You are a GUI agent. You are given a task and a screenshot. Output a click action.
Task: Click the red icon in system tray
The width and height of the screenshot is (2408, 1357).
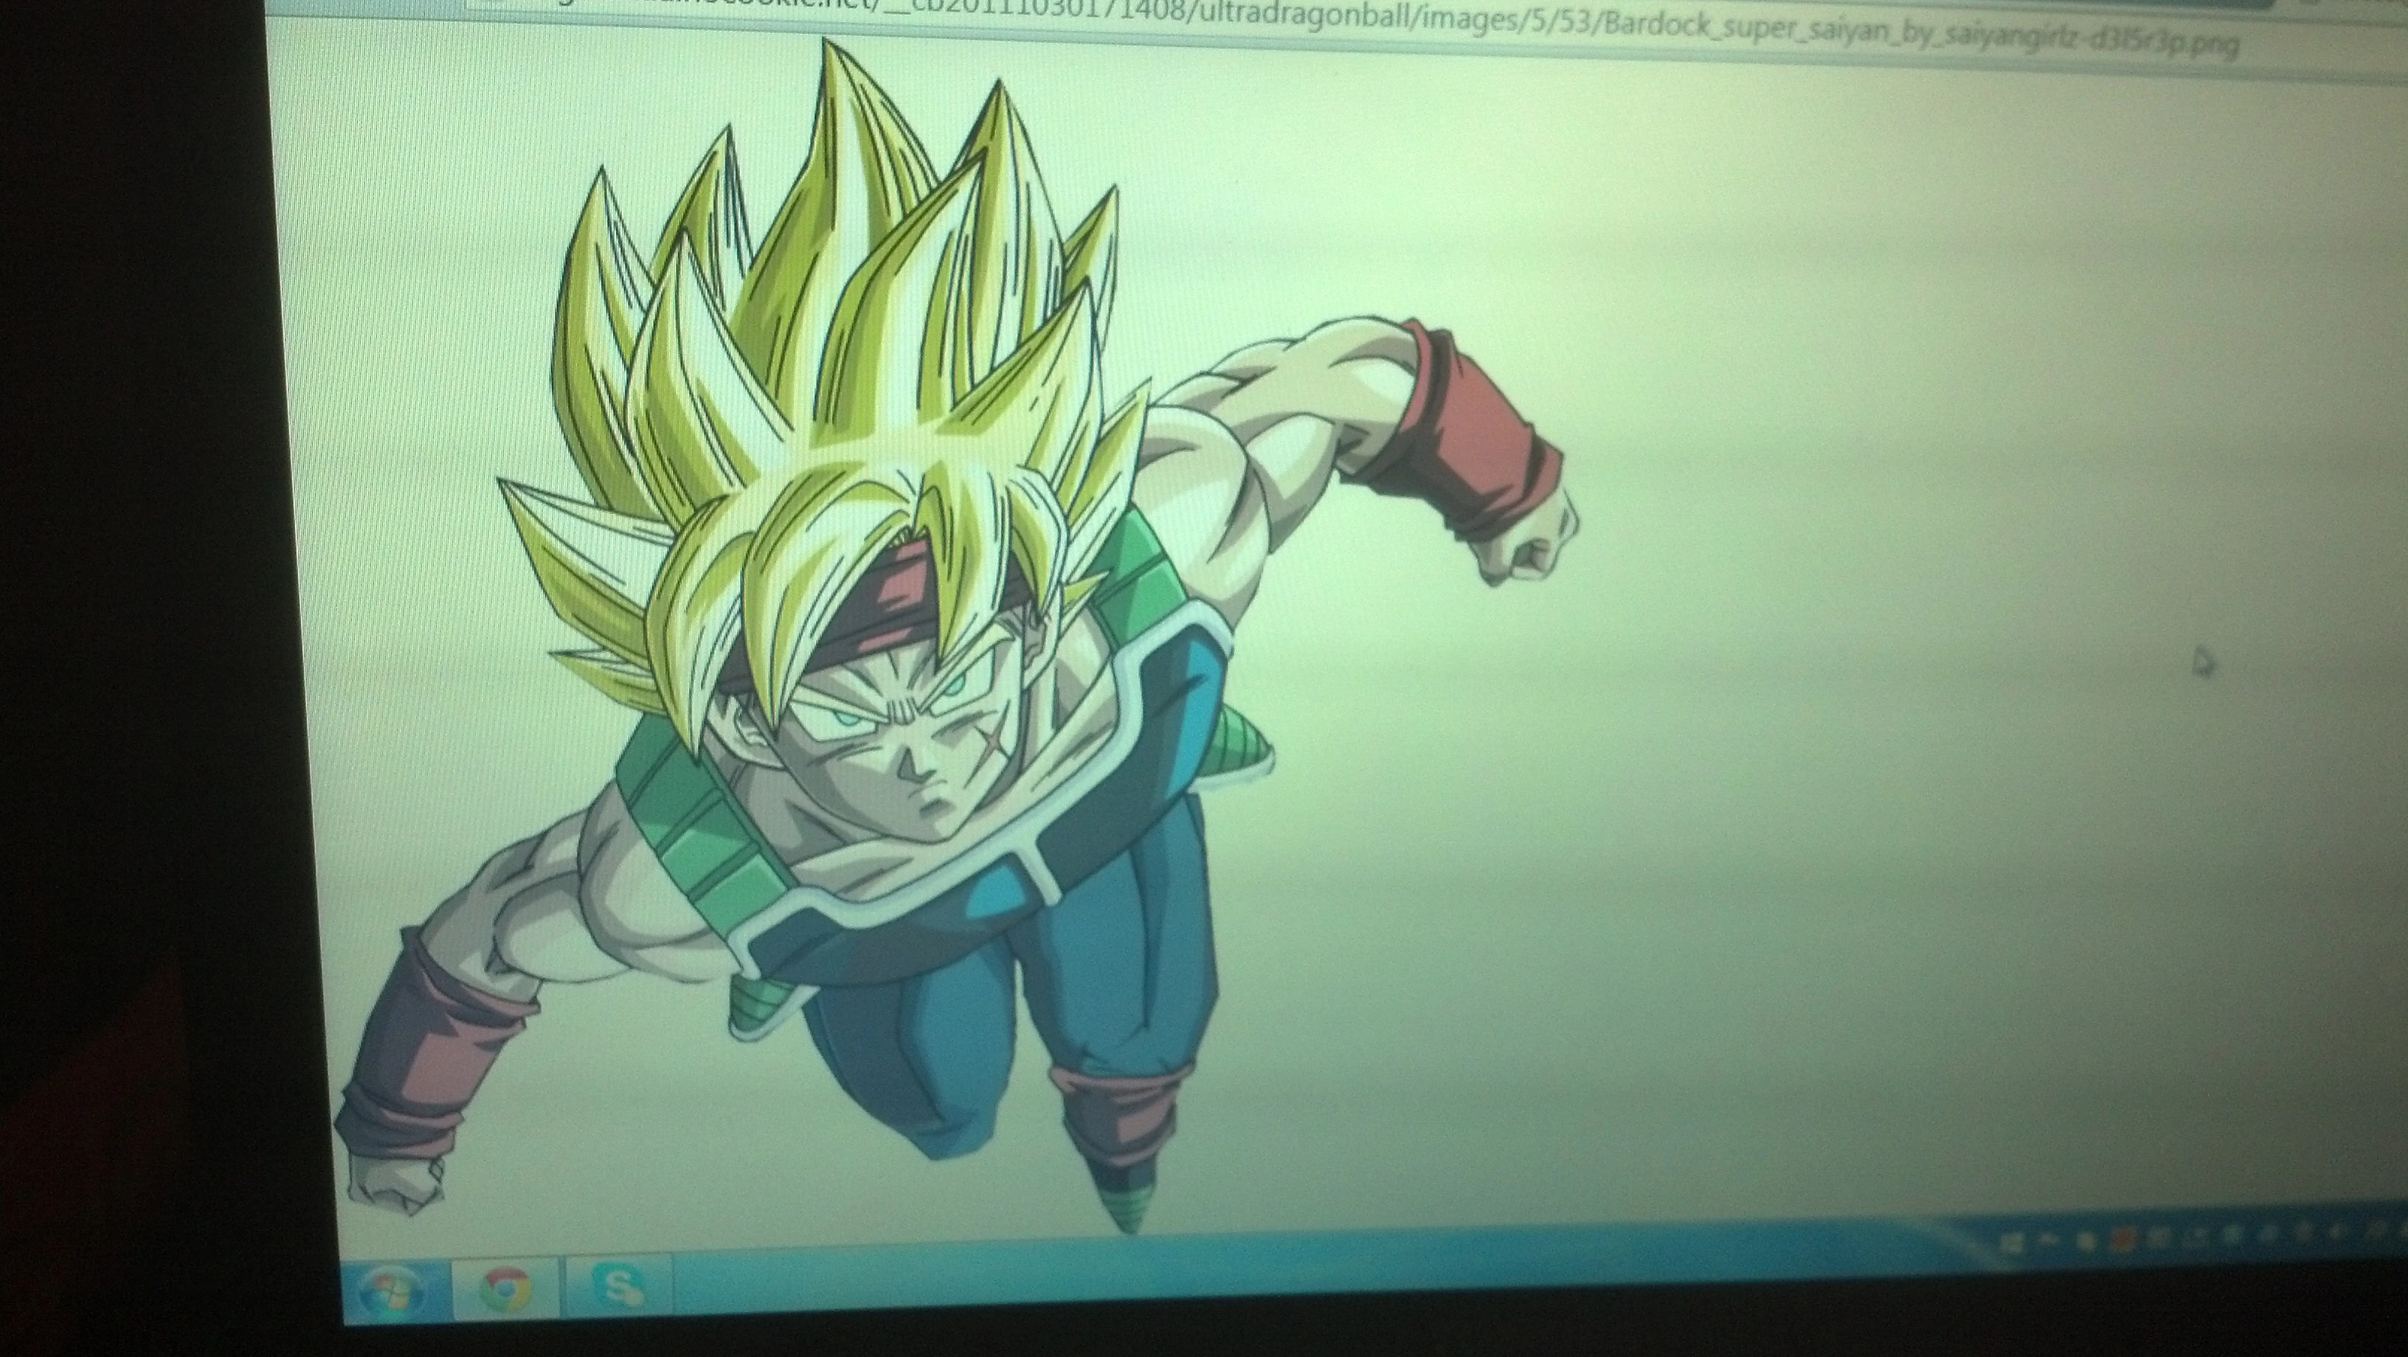click(x=2123, y=1242)
